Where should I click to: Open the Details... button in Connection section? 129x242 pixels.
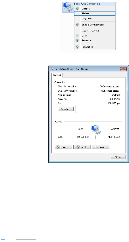(66, 109)
